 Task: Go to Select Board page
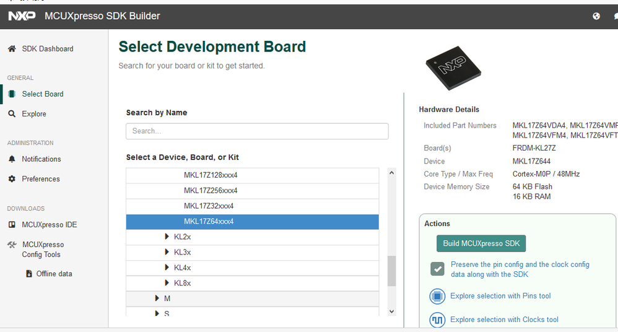pyautogui.click(x=43, y=94)
